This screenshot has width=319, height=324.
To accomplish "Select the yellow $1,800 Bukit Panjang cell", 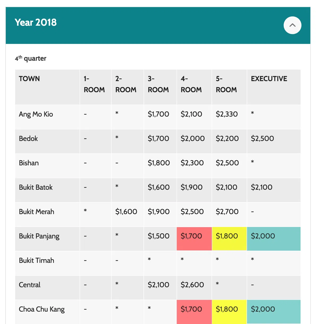I will 227,236.
